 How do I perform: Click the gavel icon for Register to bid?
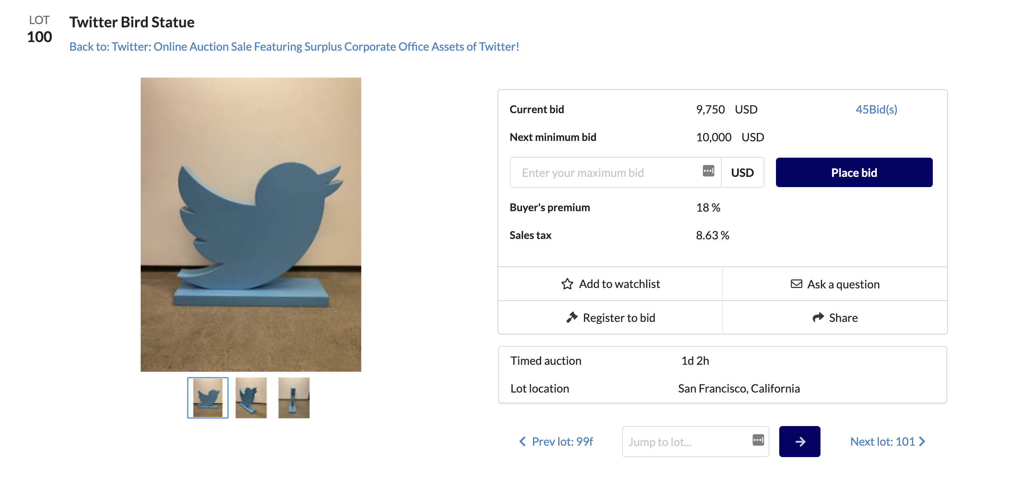pyautogui.click(x=572, y=317)
